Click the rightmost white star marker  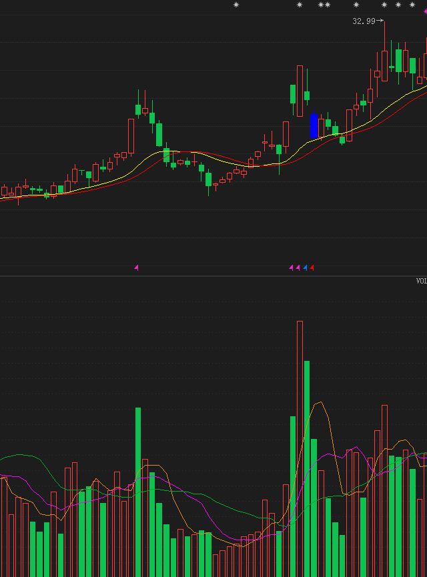click(x=412, y=5)
